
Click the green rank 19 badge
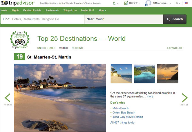(20, 57)
